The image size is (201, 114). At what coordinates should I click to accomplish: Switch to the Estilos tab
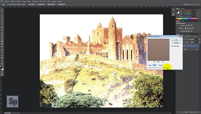tap(183, 21)
